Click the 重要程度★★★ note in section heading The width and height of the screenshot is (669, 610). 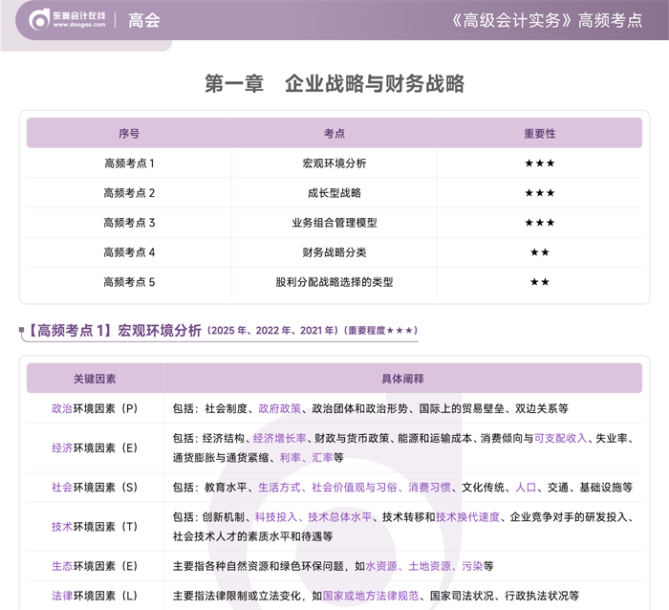(x=380, y=331)
